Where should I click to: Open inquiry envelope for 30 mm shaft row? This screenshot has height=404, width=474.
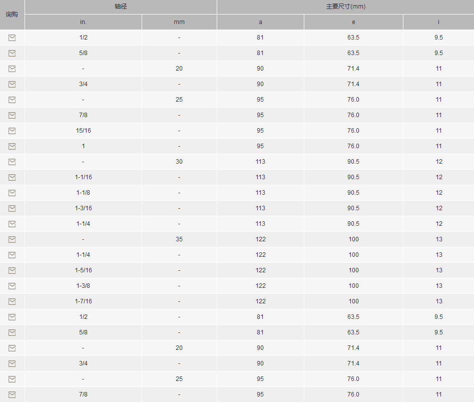[x=12, y=162]
